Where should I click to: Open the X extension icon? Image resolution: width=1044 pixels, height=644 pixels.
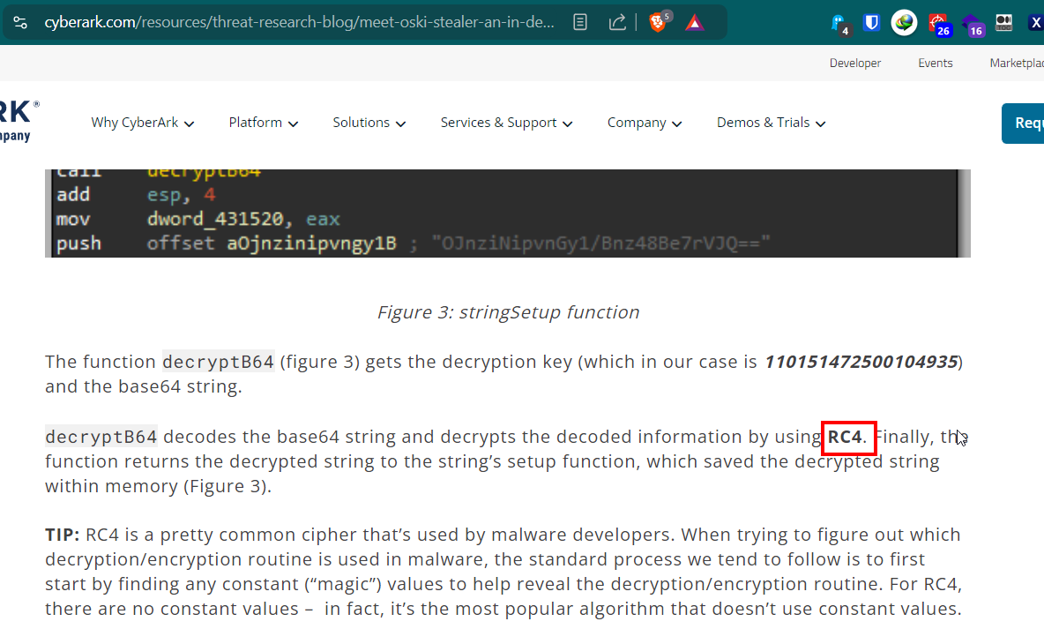pos(1035,23)
